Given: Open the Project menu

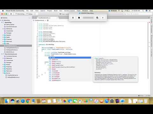Looking at the screenshot, I should (50, 11).
